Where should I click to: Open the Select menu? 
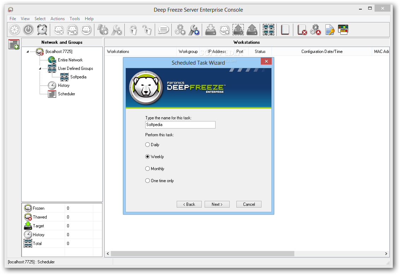click(40, 19)
